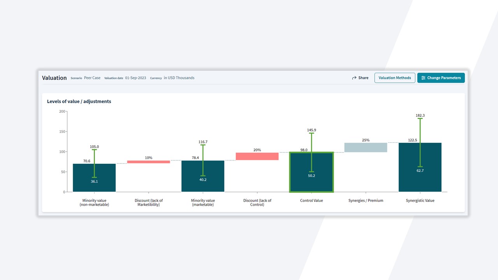
Task: Click the Control Value axis label
Action: click(312, 201)
